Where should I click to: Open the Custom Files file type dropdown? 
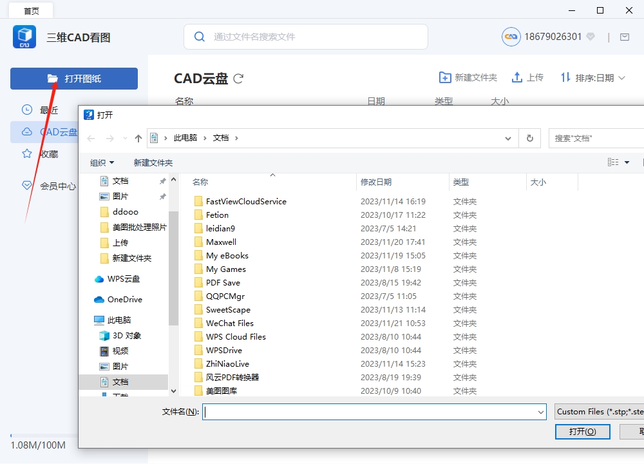coord(599,411)
